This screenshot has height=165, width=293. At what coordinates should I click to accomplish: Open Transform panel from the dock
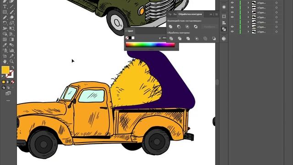[224, 16]
